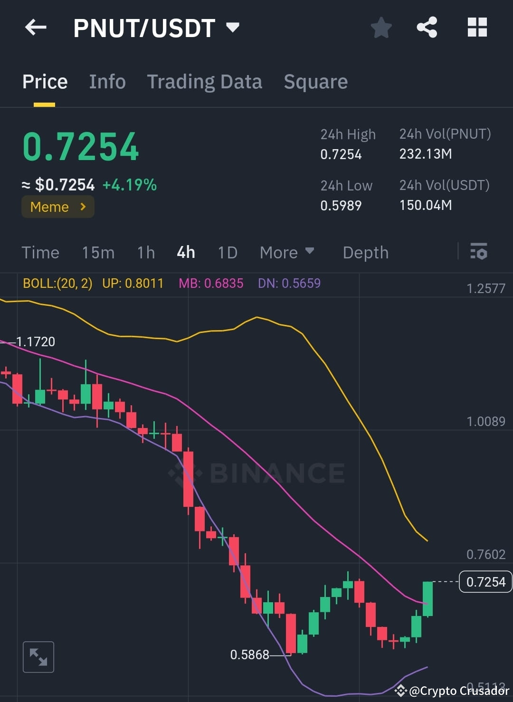The height and width of the screenshot is (702, 513).
Task: View the Depth chart
Action: point(365,252)
